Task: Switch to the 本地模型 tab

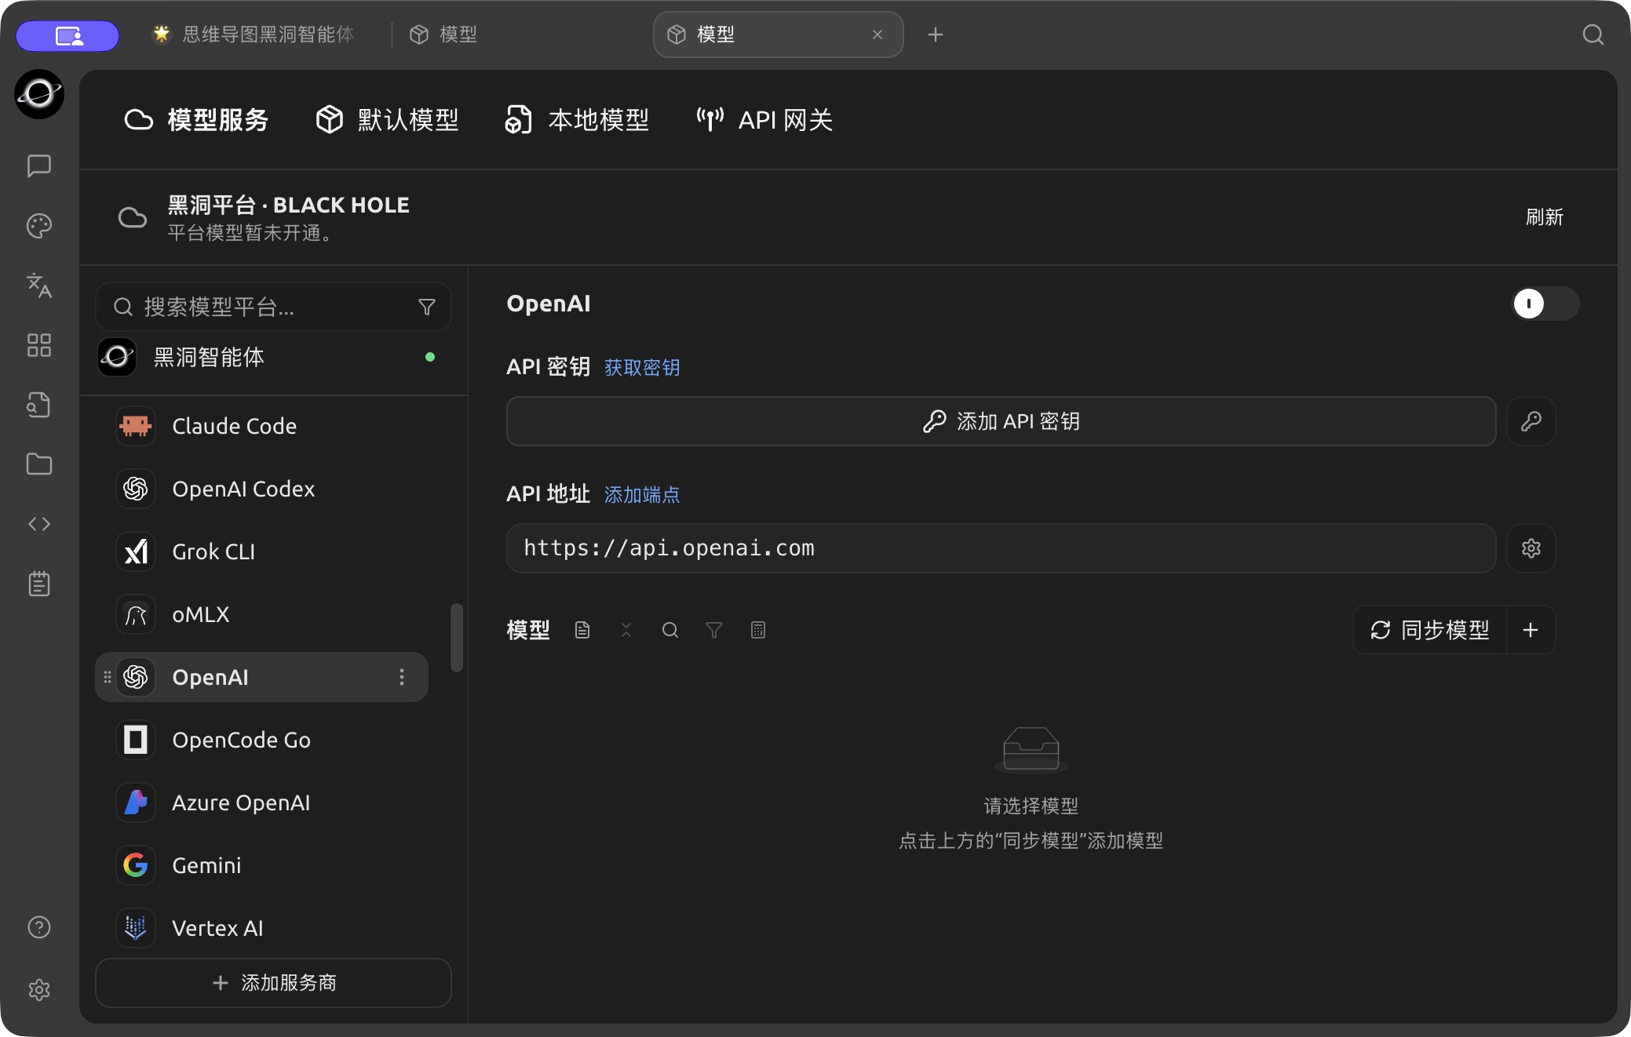Action: click(577, 120)
